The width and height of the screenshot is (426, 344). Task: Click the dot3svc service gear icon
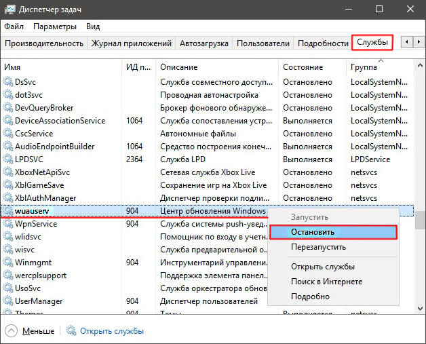pos(8,95)
